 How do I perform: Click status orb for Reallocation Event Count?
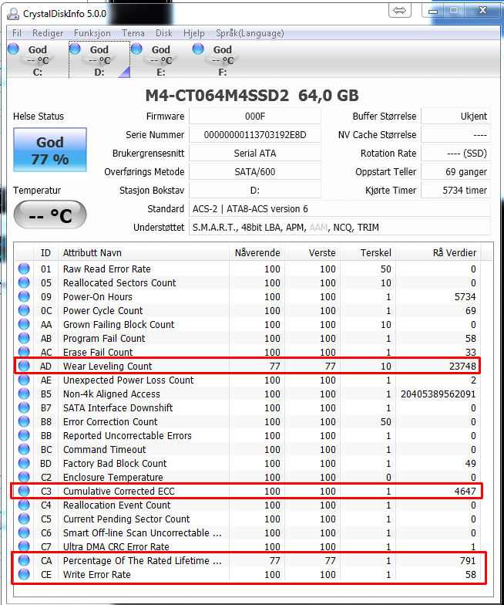tap(24, 505)
